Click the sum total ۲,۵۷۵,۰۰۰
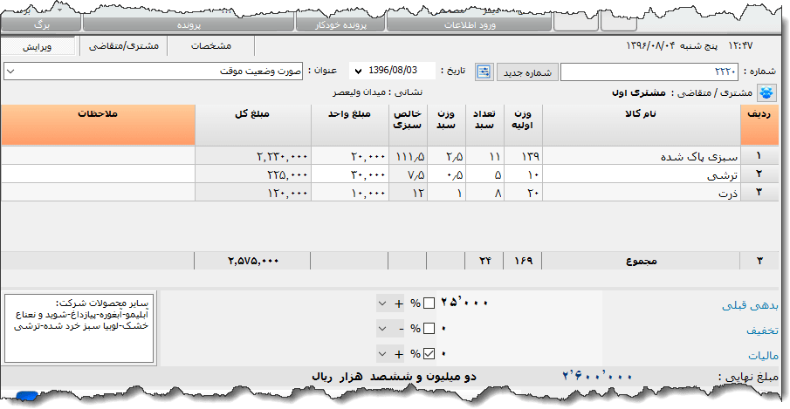This screenshot has height=409, width=790. coord(253,261)
